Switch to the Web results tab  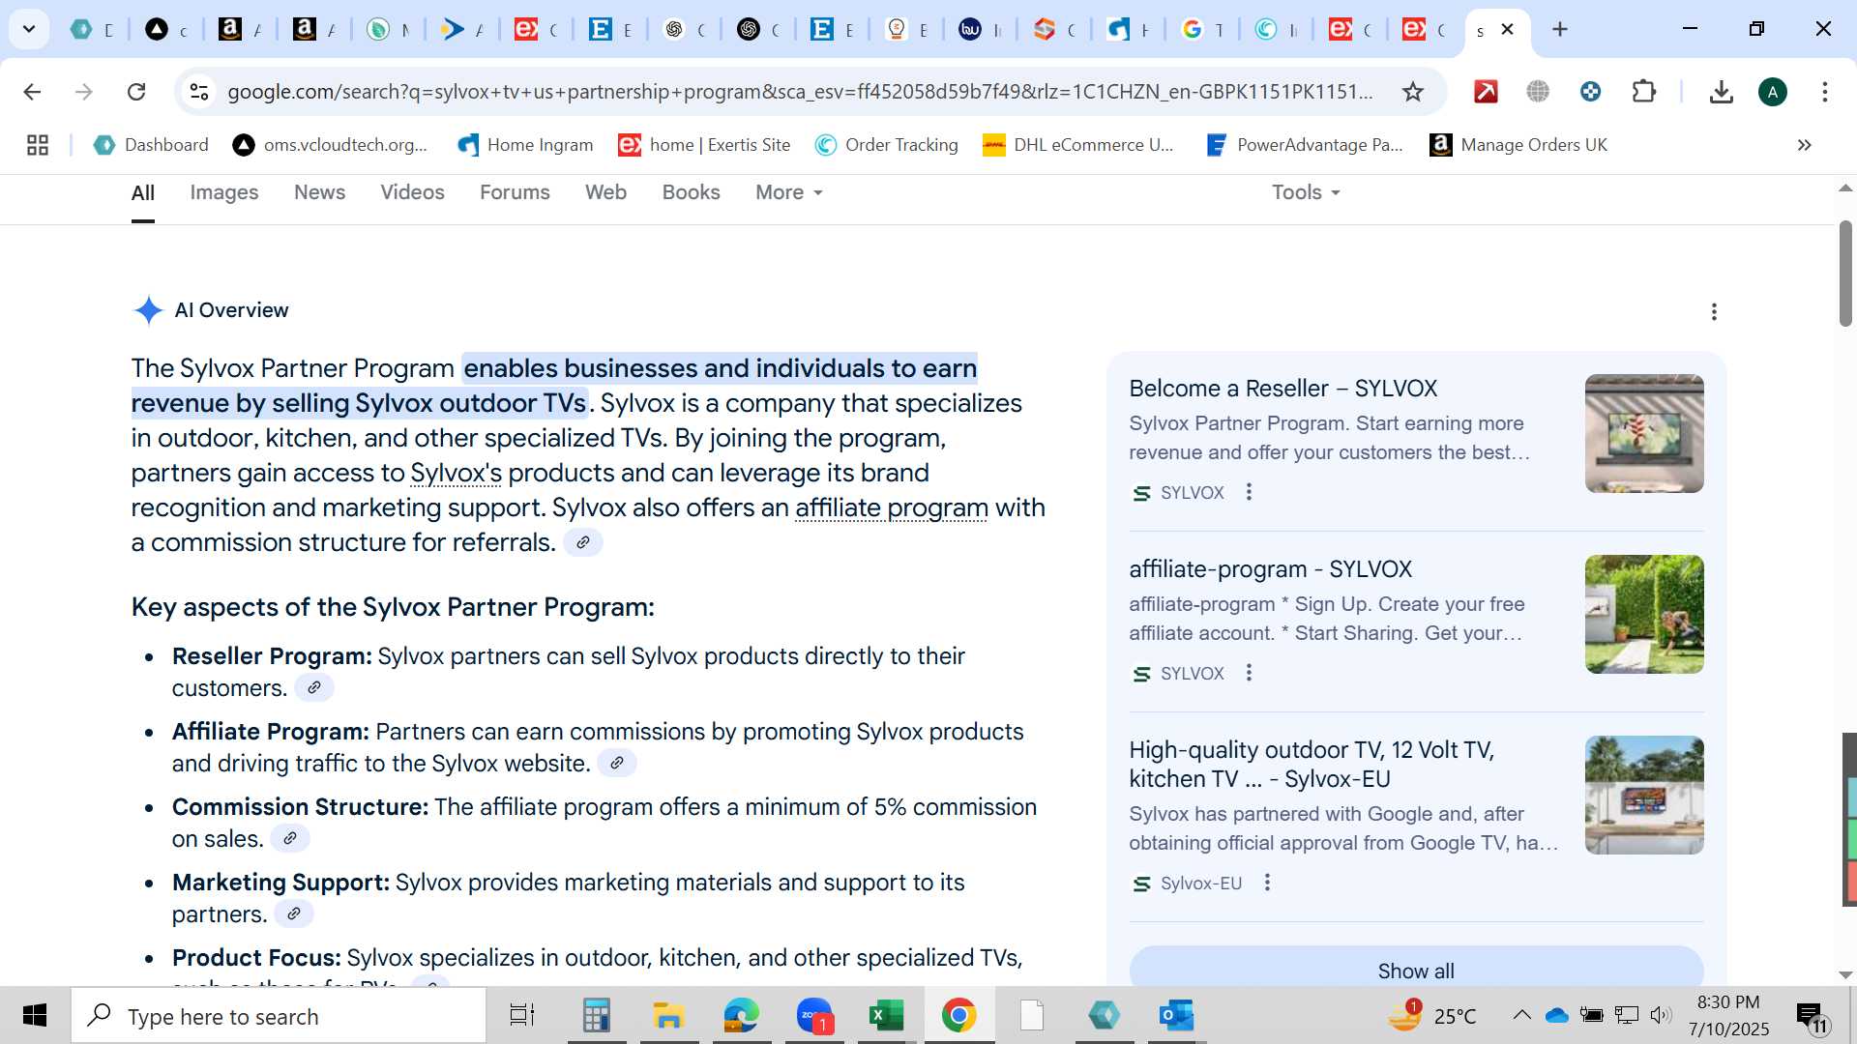pos(605,193)
